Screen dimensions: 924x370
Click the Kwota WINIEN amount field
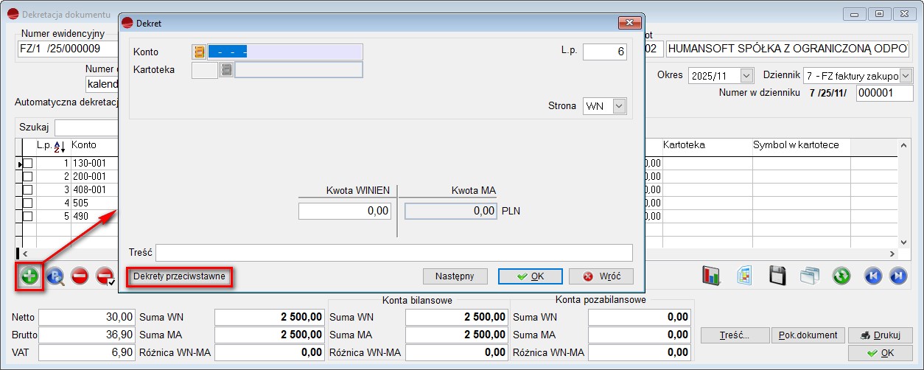[345, 212]
